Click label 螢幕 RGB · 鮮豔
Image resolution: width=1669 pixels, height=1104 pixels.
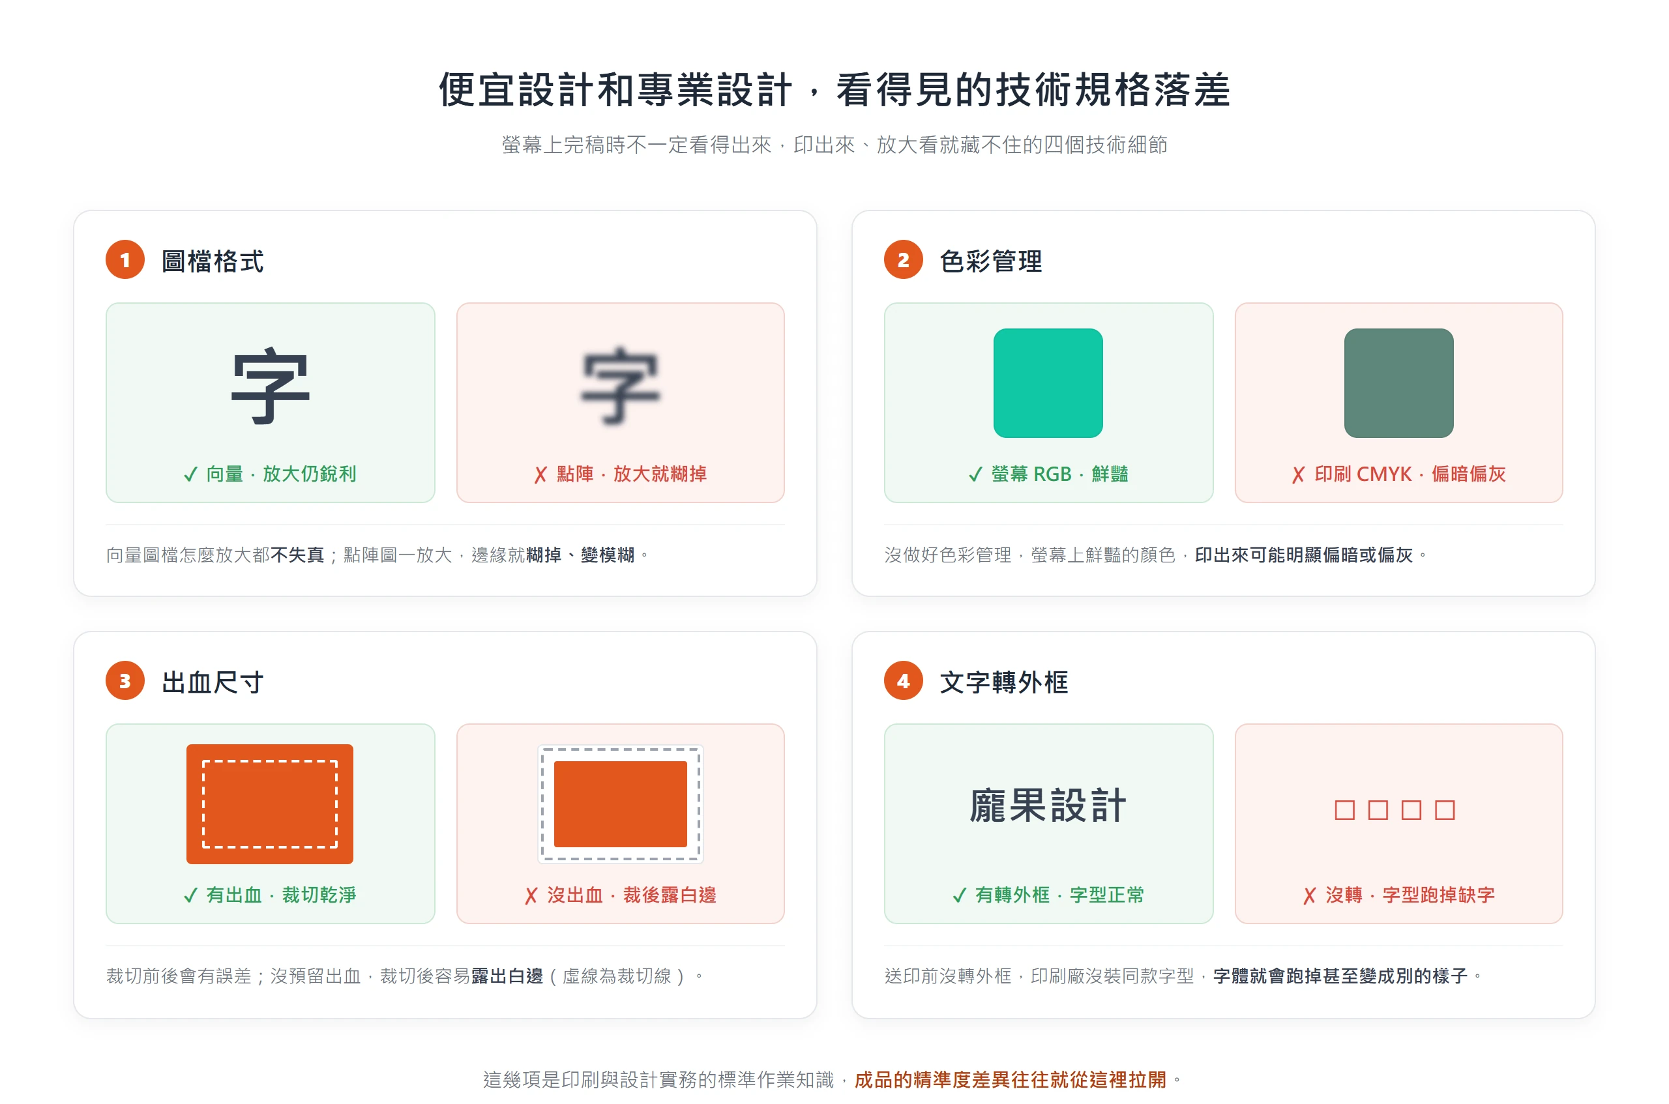pyautogui.click(x=1048, y=474)
